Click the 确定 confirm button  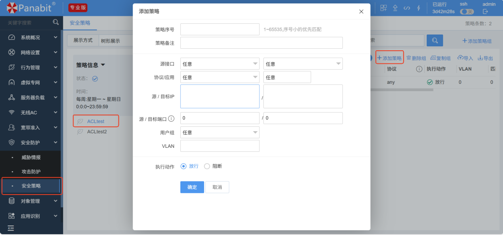[x=192, y=187]
